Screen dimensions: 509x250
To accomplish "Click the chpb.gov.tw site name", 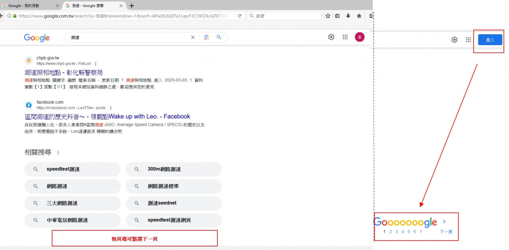I will [48, 58].
